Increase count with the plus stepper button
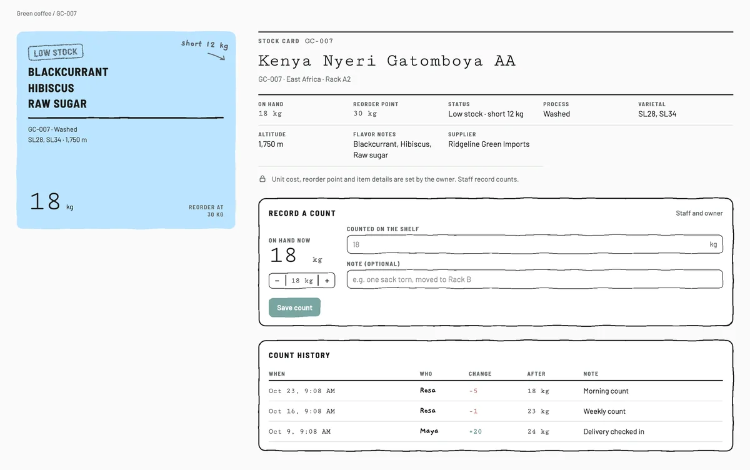This screenshot has width=750, height=470. point(327,281)
